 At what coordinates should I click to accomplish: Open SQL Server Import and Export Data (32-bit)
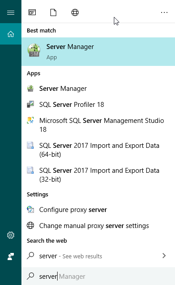[x=98, y=175]
